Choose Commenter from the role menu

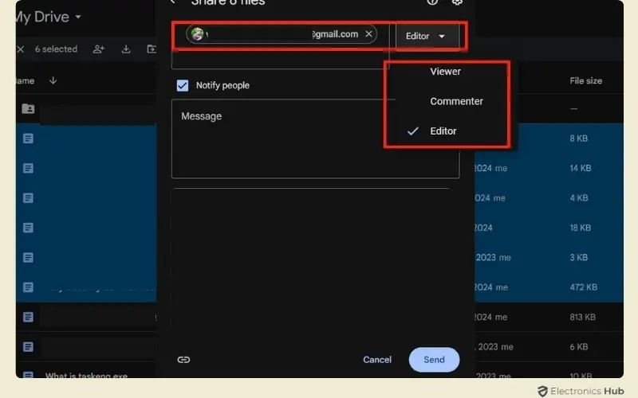click(456, 101)
